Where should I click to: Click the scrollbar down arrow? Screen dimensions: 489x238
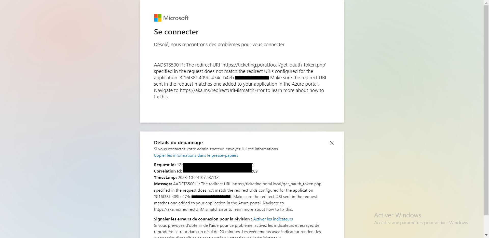(x=486, y=235)
